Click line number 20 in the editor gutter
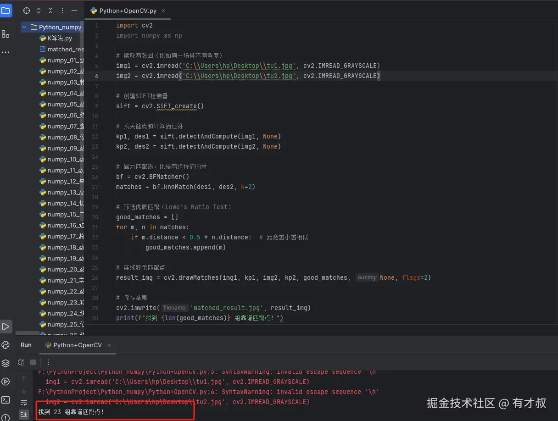The image size is (558, 421). (x=95, y=217)
